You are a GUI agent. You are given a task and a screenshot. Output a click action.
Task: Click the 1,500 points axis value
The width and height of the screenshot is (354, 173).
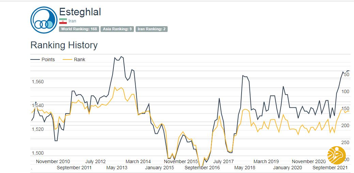click(37, 153)
